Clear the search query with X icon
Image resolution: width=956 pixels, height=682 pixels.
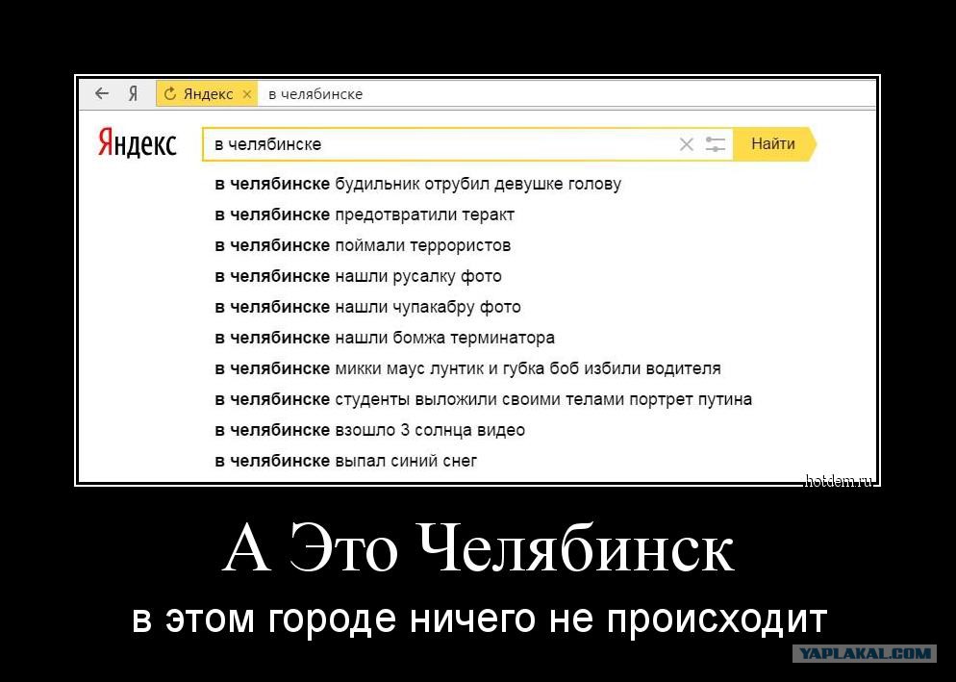coord(687,144)
